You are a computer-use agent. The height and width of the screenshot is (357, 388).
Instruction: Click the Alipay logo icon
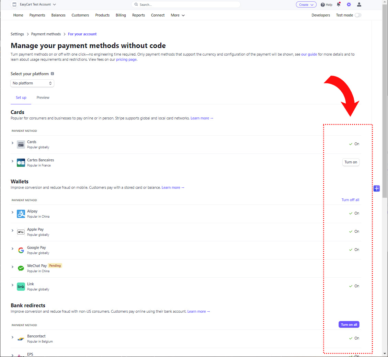coord(21,214)
